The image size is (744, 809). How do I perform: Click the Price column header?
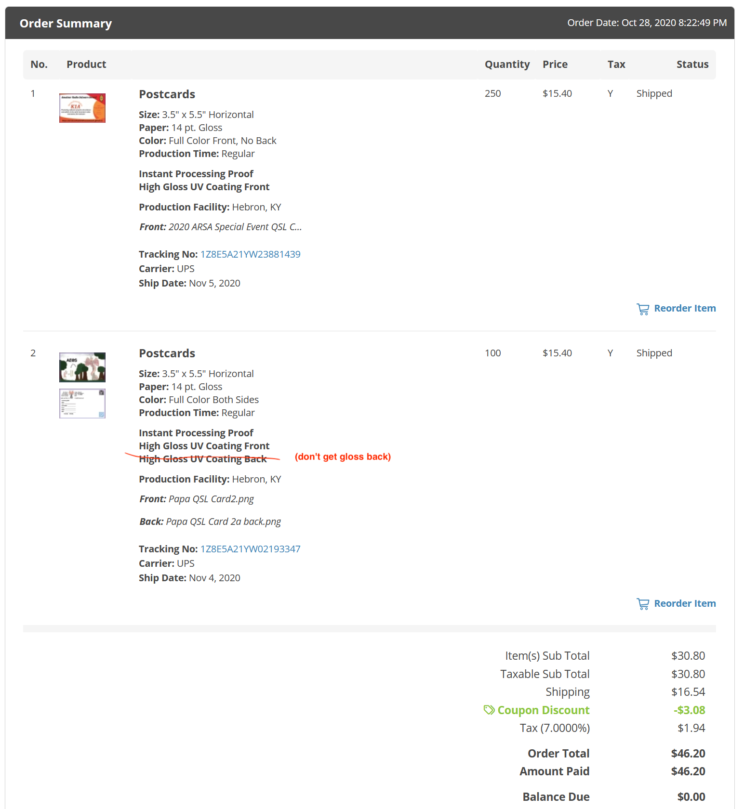click(x=555, y=65)
